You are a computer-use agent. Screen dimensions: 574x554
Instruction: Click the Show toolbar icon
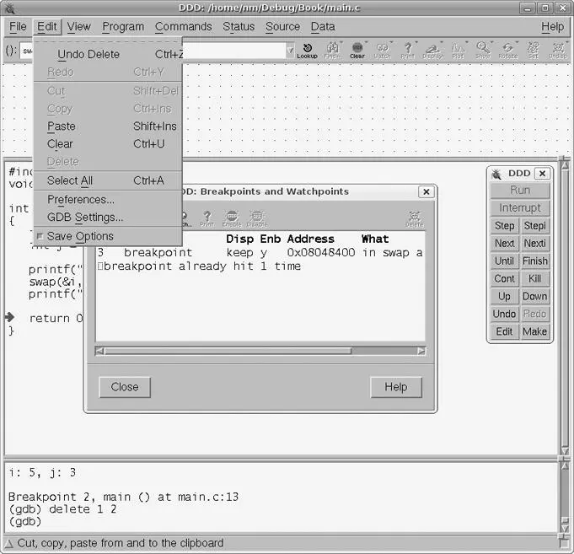point(483,50)
